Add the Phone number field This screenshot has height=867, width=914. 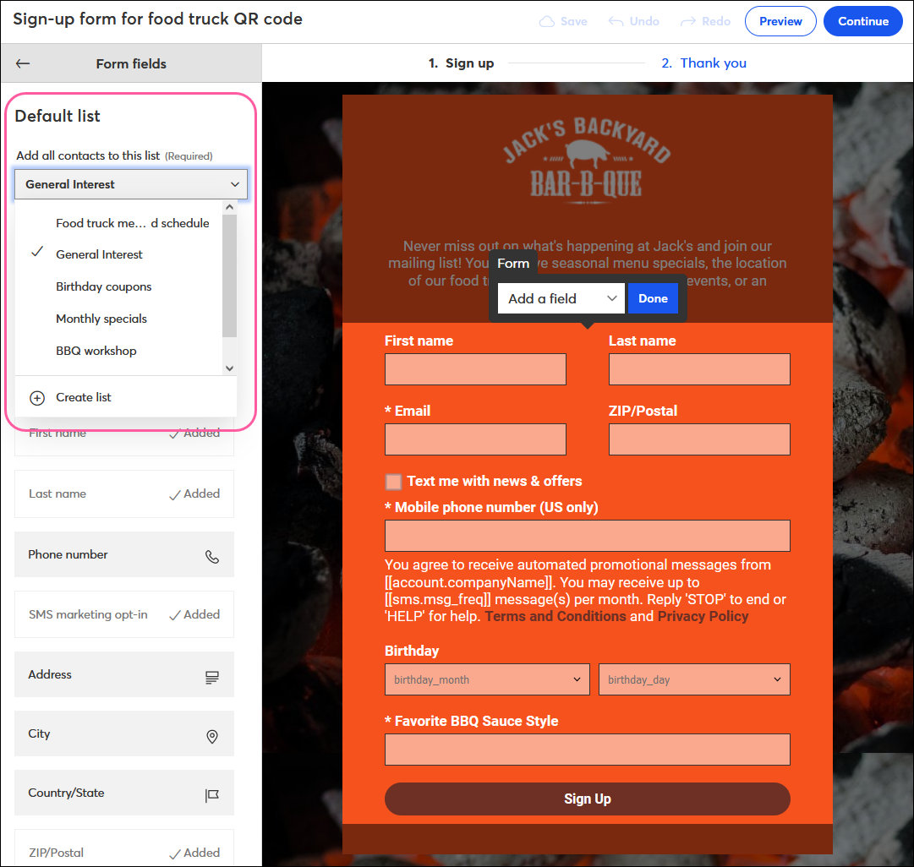coord(124,554)
